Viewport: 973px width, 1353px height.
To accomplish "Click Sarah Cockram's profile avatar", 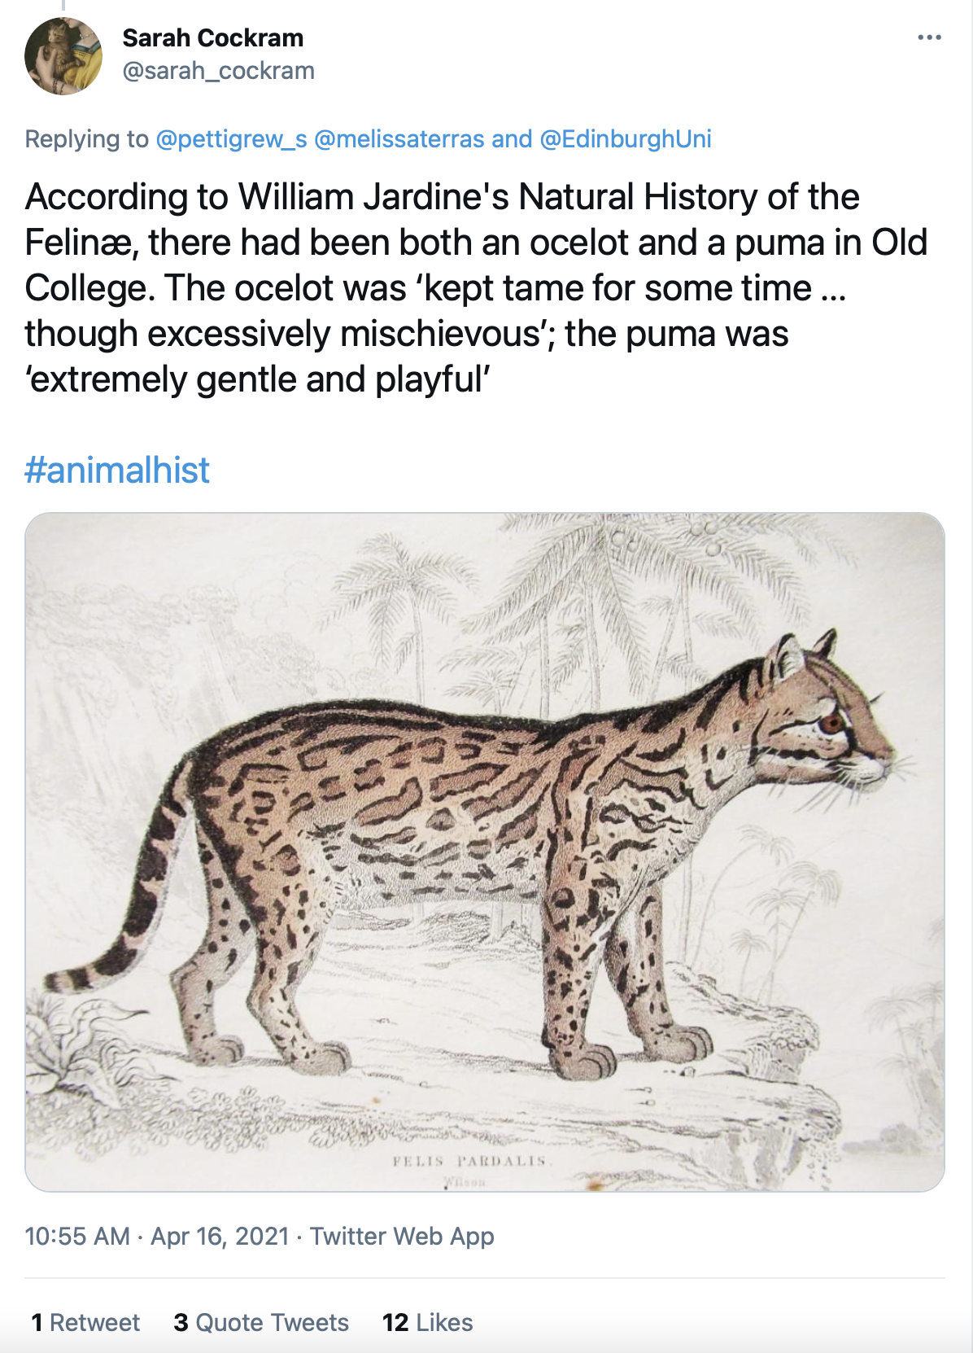I will 63,56.
